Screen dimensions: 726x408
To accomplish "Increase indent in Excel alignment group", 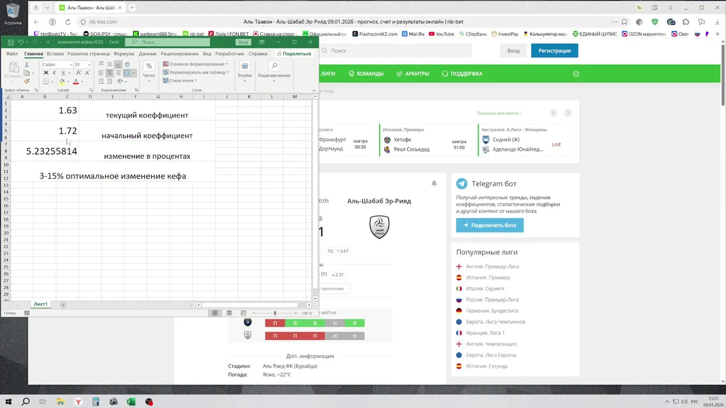I will (109, 81).
